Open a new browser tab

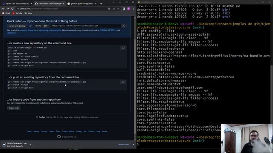pos(101,4)
